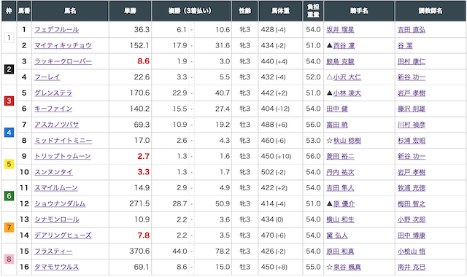
Task: Click the 馬体重 column header
Action: click(280, 11)
